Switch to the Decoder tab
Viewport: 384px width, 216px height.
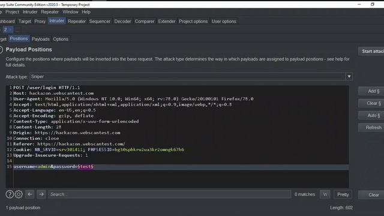122,22
